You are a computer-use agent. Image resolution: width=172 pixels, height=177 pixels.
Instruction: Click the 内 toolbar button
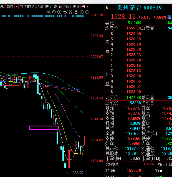[x=21, y=6]
